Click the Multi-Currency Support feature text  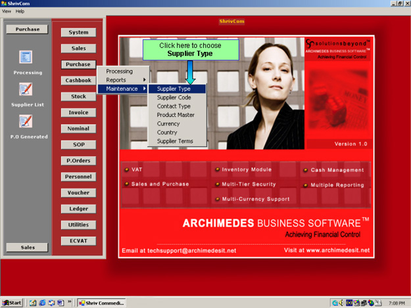pos(256,199)
